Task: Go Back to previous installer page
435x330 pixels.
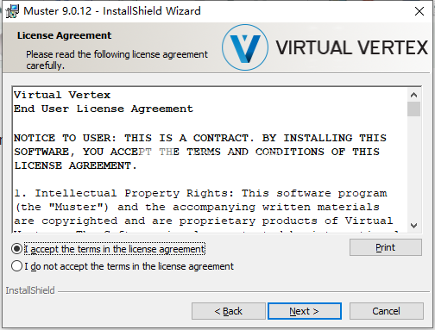Action: pos(229,311)
